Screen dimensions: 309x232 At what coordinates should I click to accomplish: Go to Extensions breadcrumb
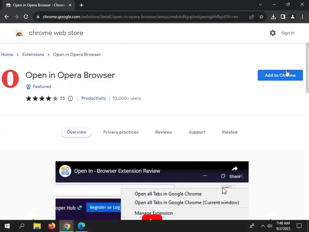(x=33, y=54)
